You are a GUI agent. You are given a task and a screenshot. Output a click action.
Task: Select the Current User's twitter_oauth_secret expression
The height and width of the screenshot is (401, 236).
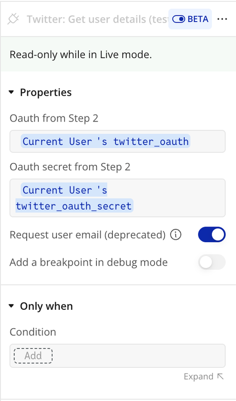pos(74,198)
